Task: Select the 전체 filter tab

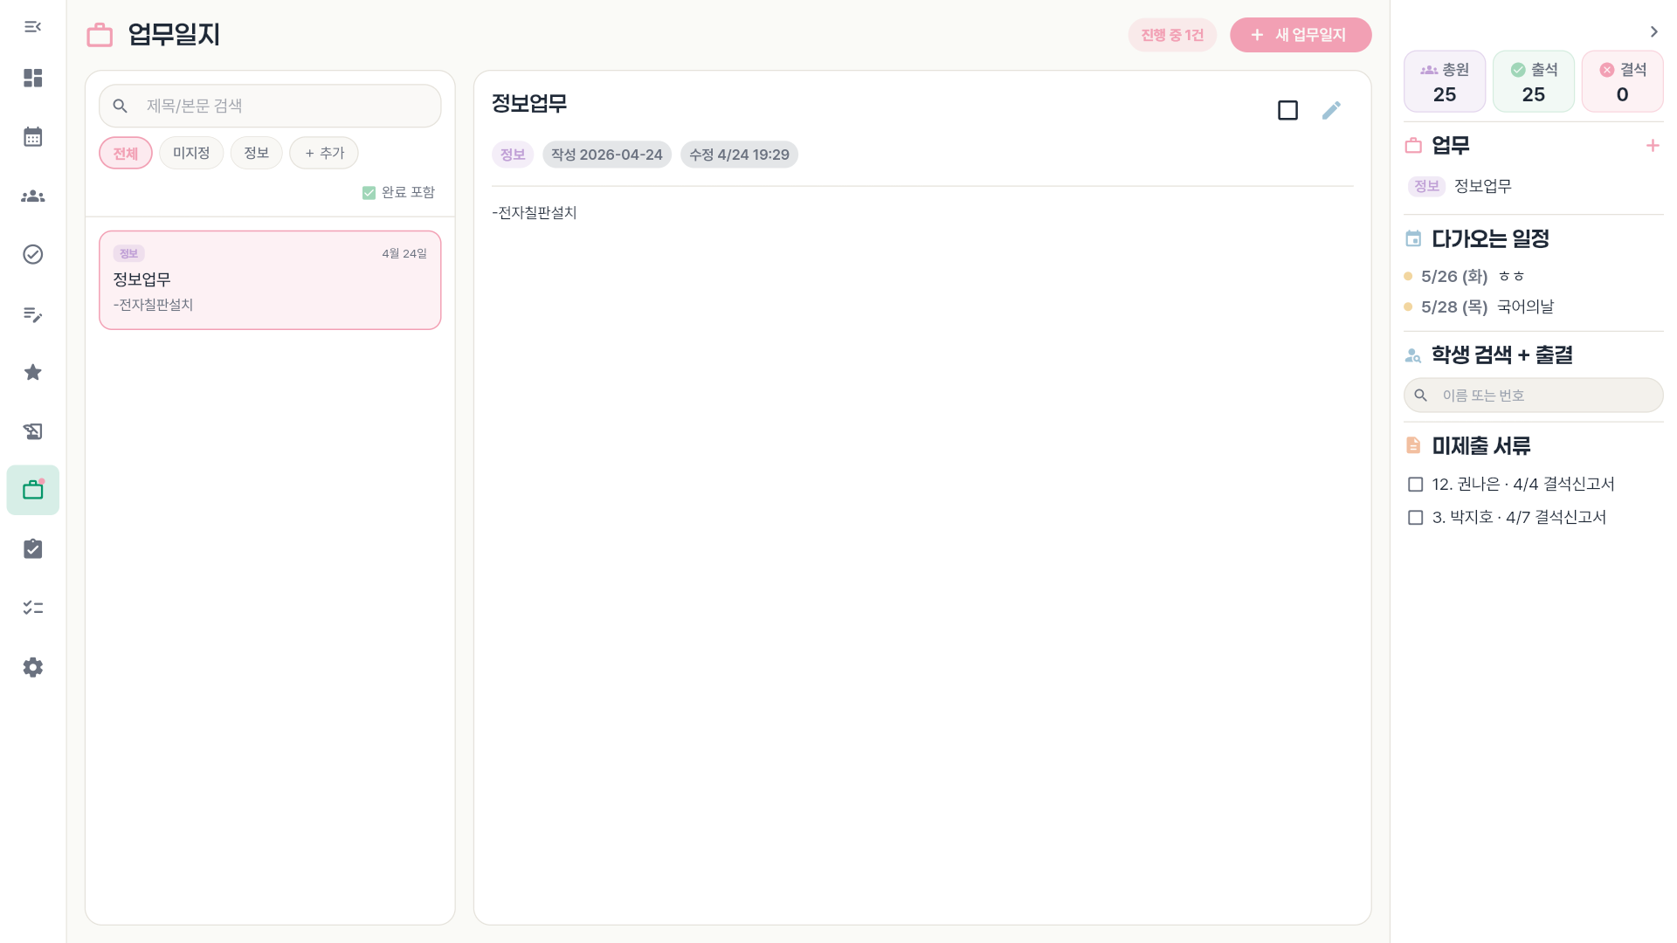Action: coord(126,153)
